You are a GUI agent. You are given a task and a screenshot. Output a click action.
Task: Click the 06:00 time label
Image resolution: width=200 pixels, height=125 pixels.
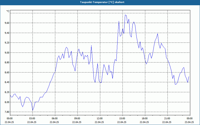coord(55,118)
